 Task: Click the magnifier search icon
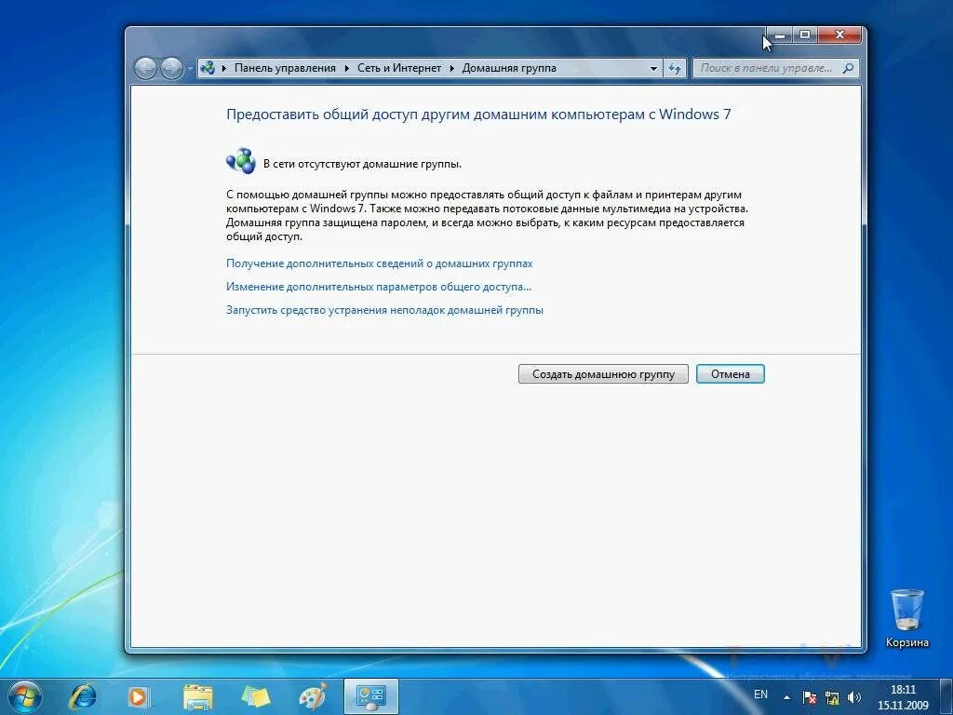(x=849, y=68)
